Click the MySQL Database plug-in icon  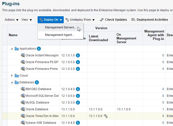point(23,103)
